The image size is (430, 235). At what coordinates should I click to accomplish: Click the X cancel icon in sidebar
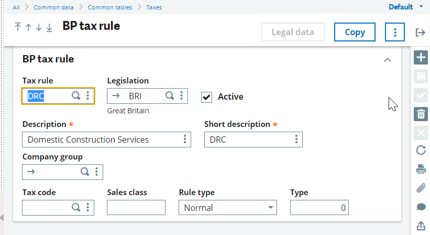click(x=421, y=133)
